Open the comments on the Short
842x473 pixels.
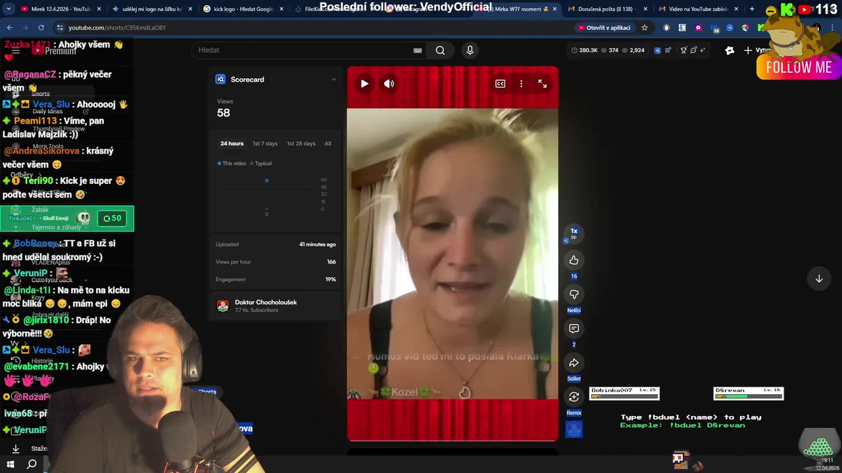click(x=574, y=328)
